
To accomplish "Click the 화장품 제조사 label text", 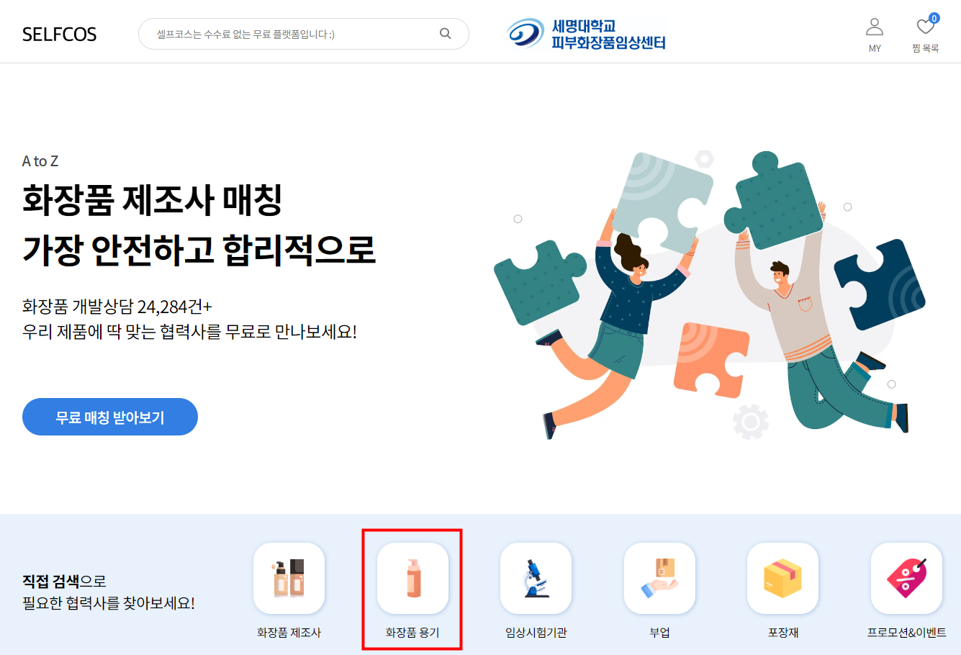I will click(x=289, y=633).
